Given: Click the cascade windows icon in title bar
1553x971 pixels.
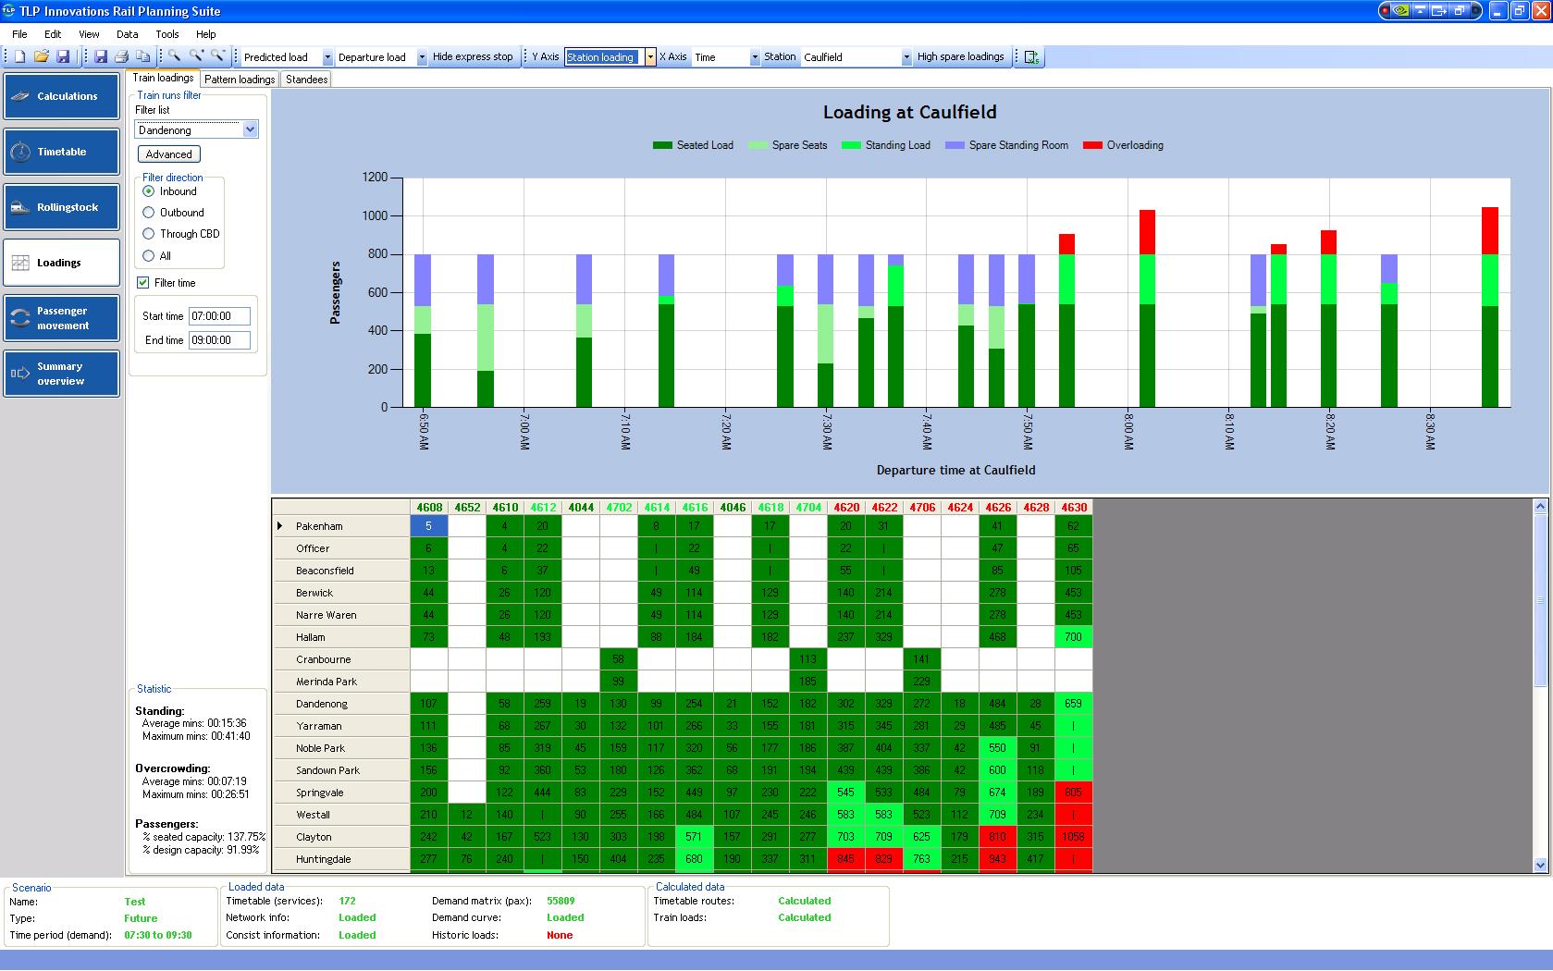Looking at the screenshot, I should tap(1460, 11).
